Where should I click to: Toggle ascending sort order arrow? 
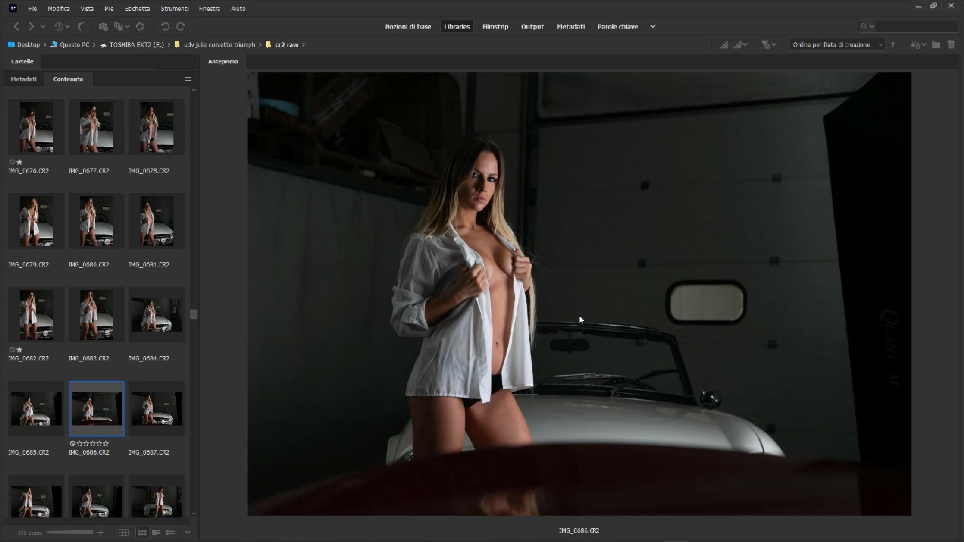click(893, 45)
